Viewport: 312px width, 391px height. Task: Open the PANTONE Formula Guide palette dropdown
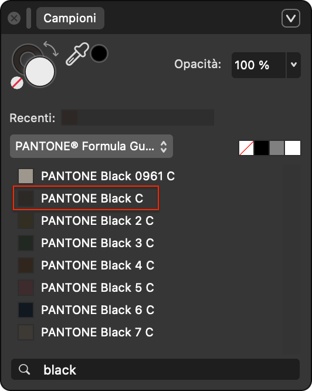click(x=91, y=146)
